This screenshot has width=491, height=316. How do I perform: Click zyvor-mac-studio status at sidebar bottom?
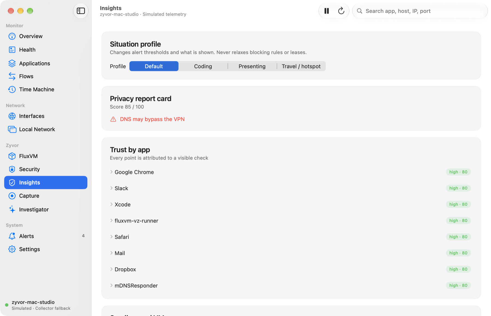click(x=38, y=305)
